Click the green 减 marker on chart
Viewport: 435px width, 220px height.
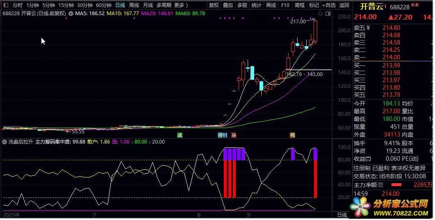pyautogui.click(x=180, y=135)
